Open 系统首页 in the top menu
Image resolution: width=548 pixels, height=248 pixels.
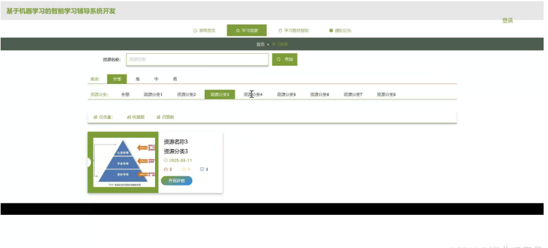point(205,31)
